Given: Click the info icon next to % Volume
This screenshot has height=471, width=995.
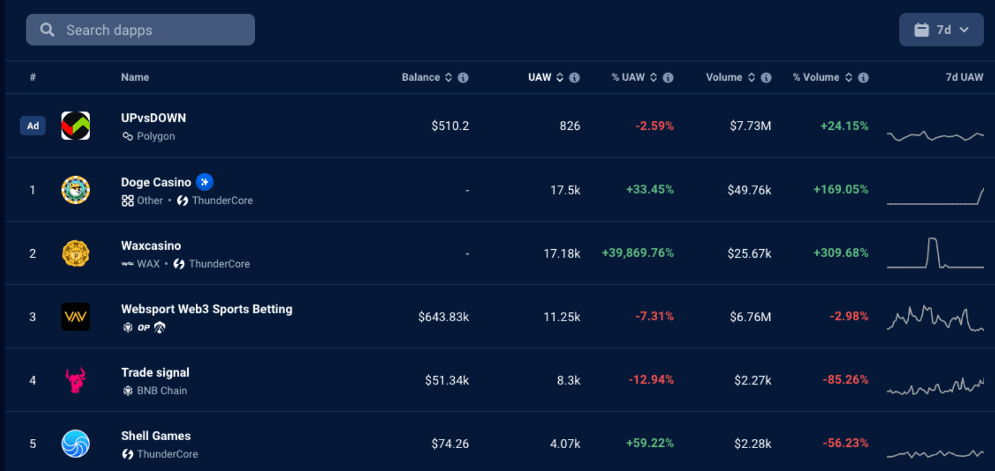Looking at the screenshot, I should 863,78.
